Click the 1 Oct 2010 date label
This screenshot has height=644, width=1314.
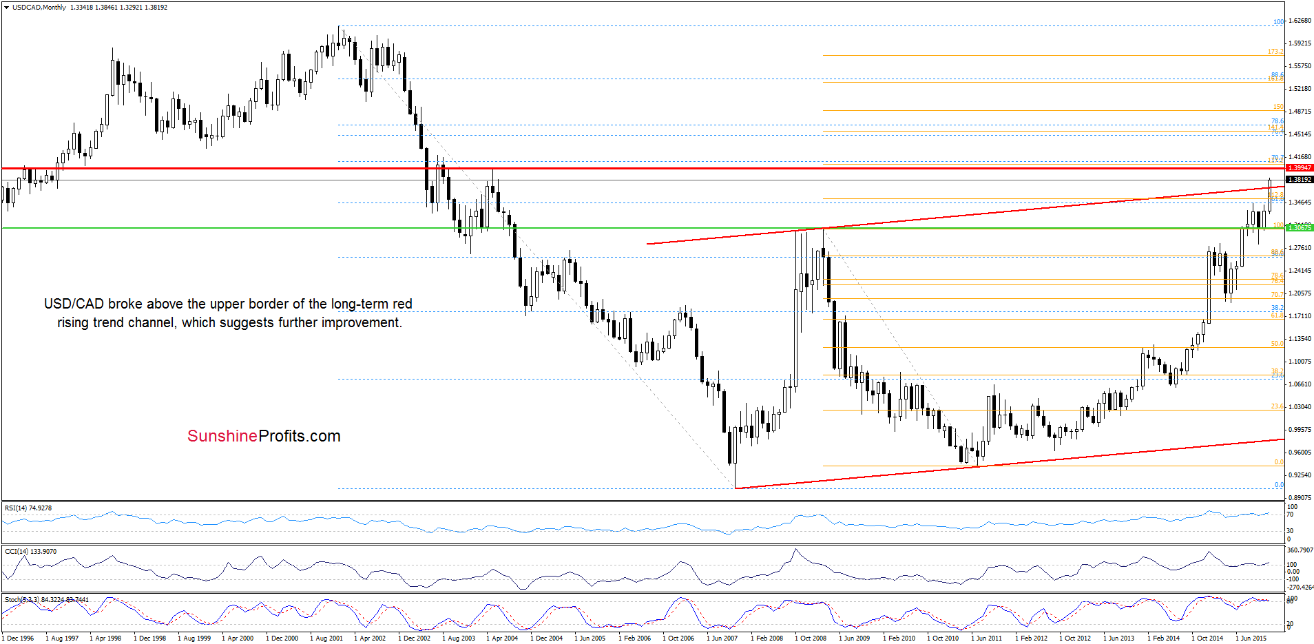click(x=943, y=638)
